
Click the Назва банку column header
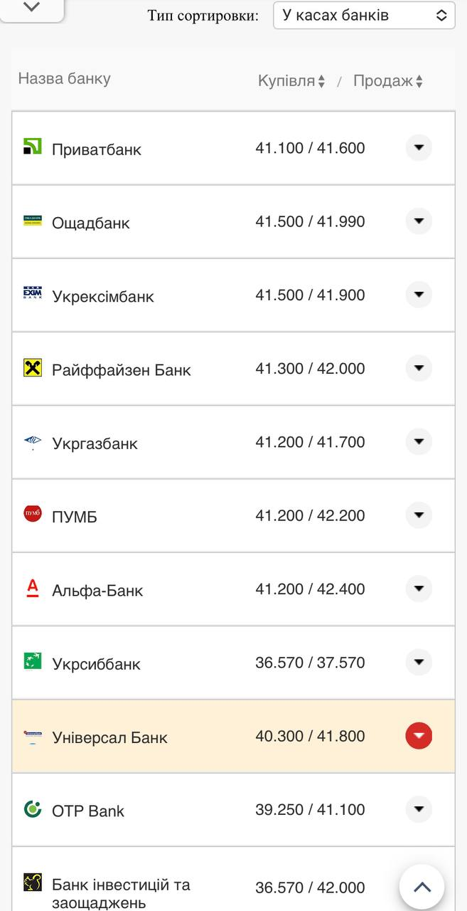coord(64,78)
